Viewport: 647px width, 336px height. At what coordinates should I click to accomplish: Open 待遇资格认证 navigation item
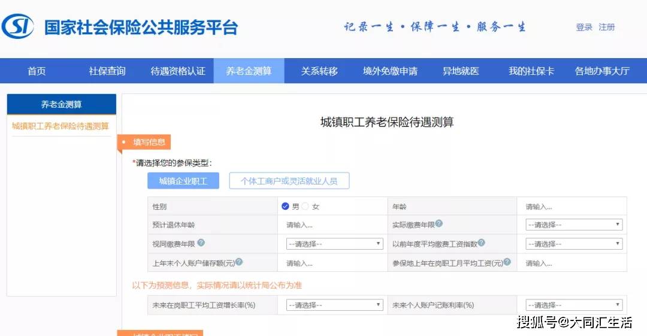(x=178, y=71)
